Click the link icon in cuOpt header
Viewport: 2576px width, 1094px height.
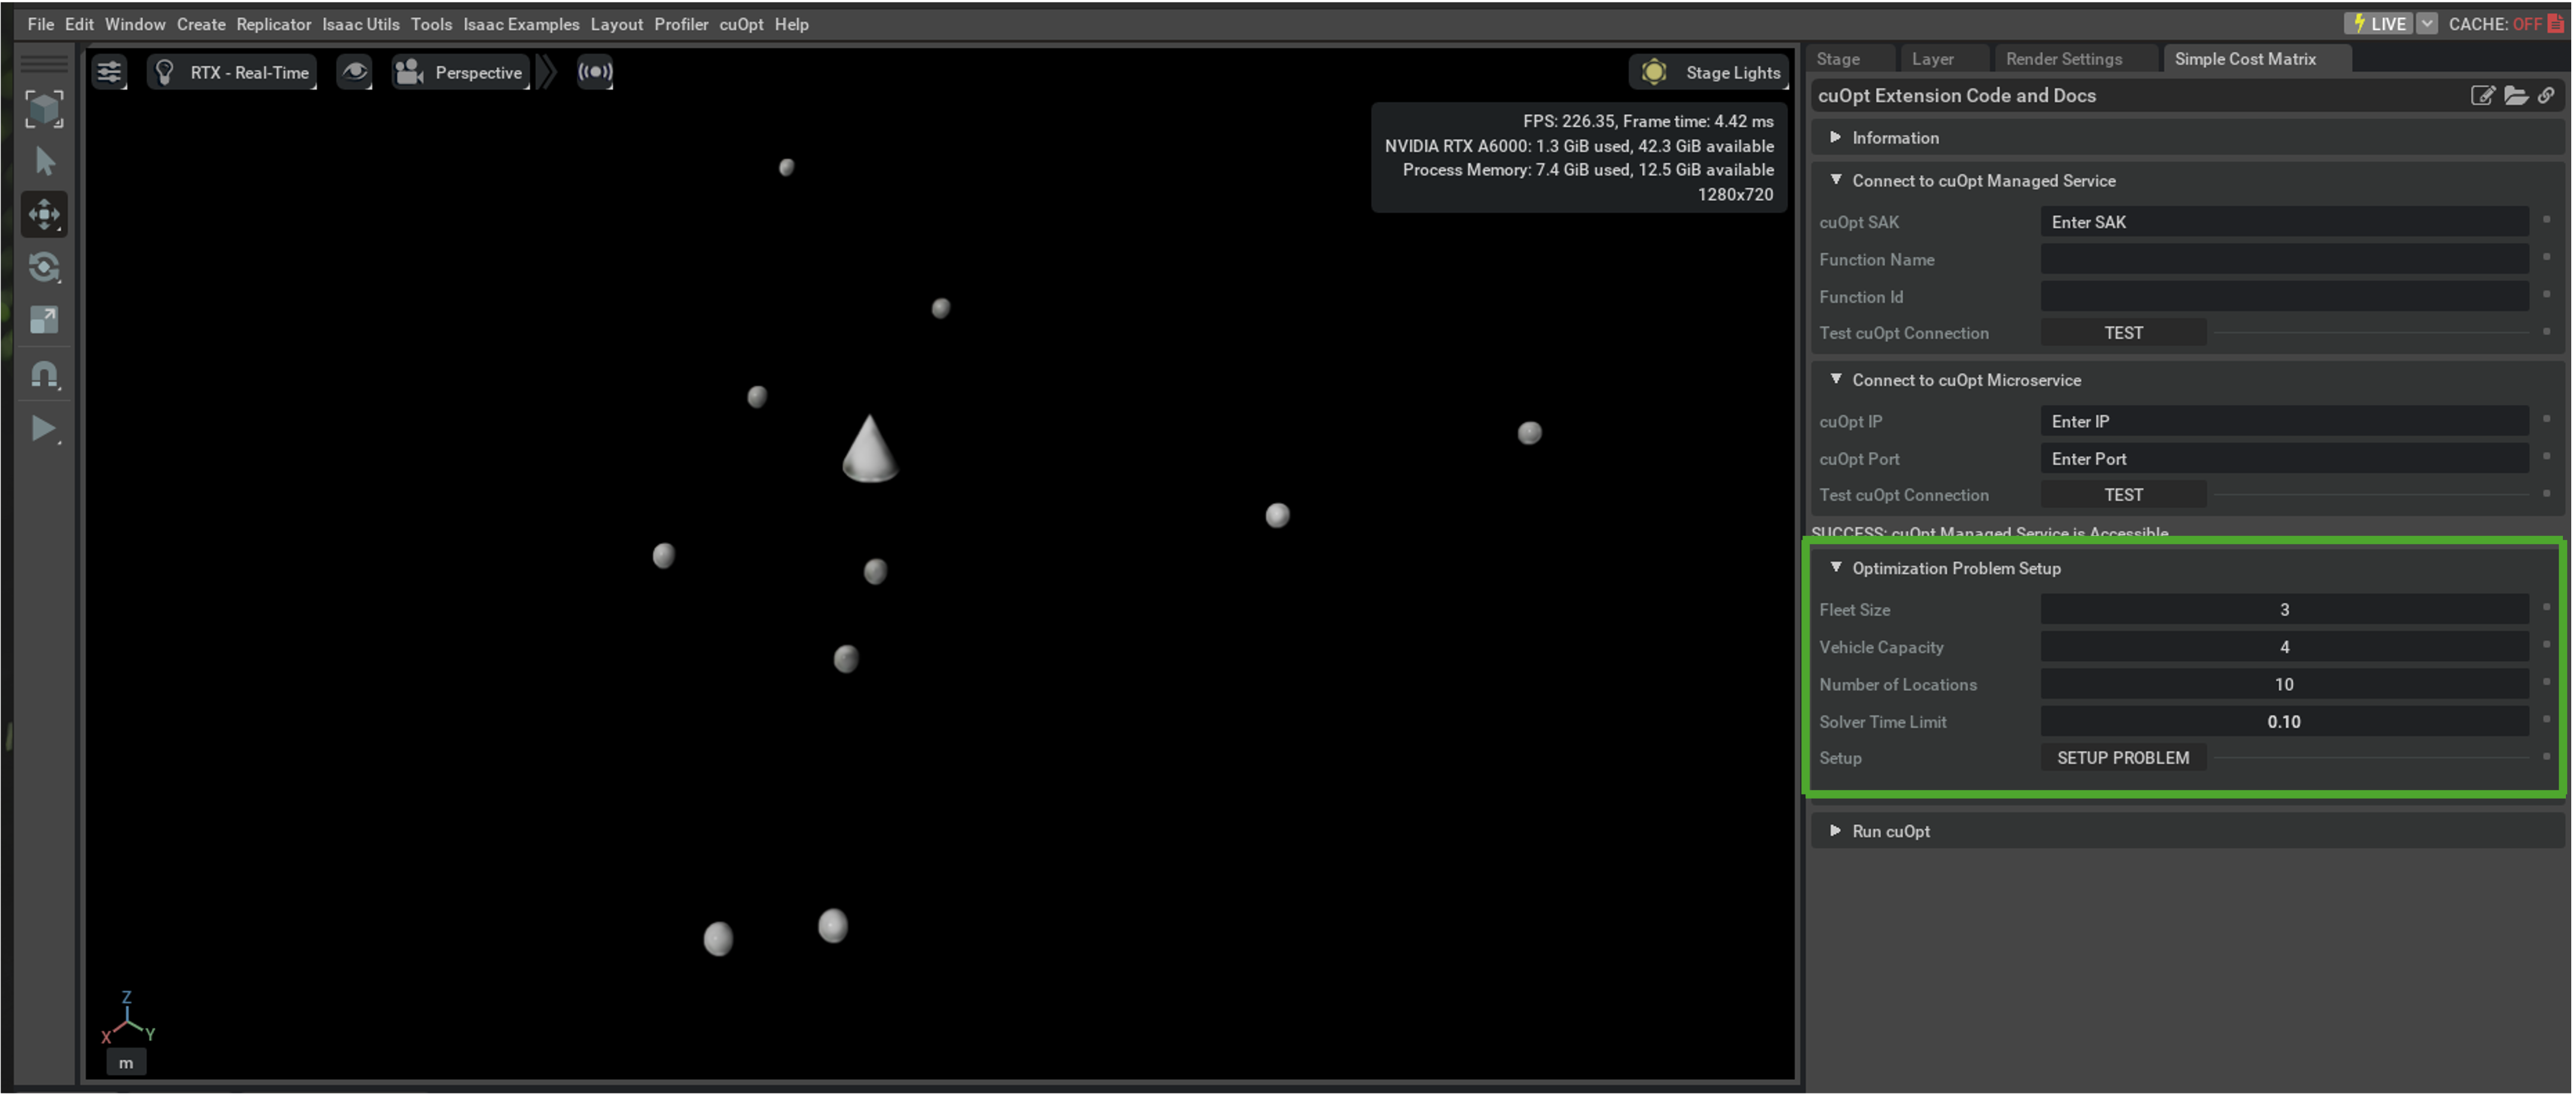[x=2546, y=96]
